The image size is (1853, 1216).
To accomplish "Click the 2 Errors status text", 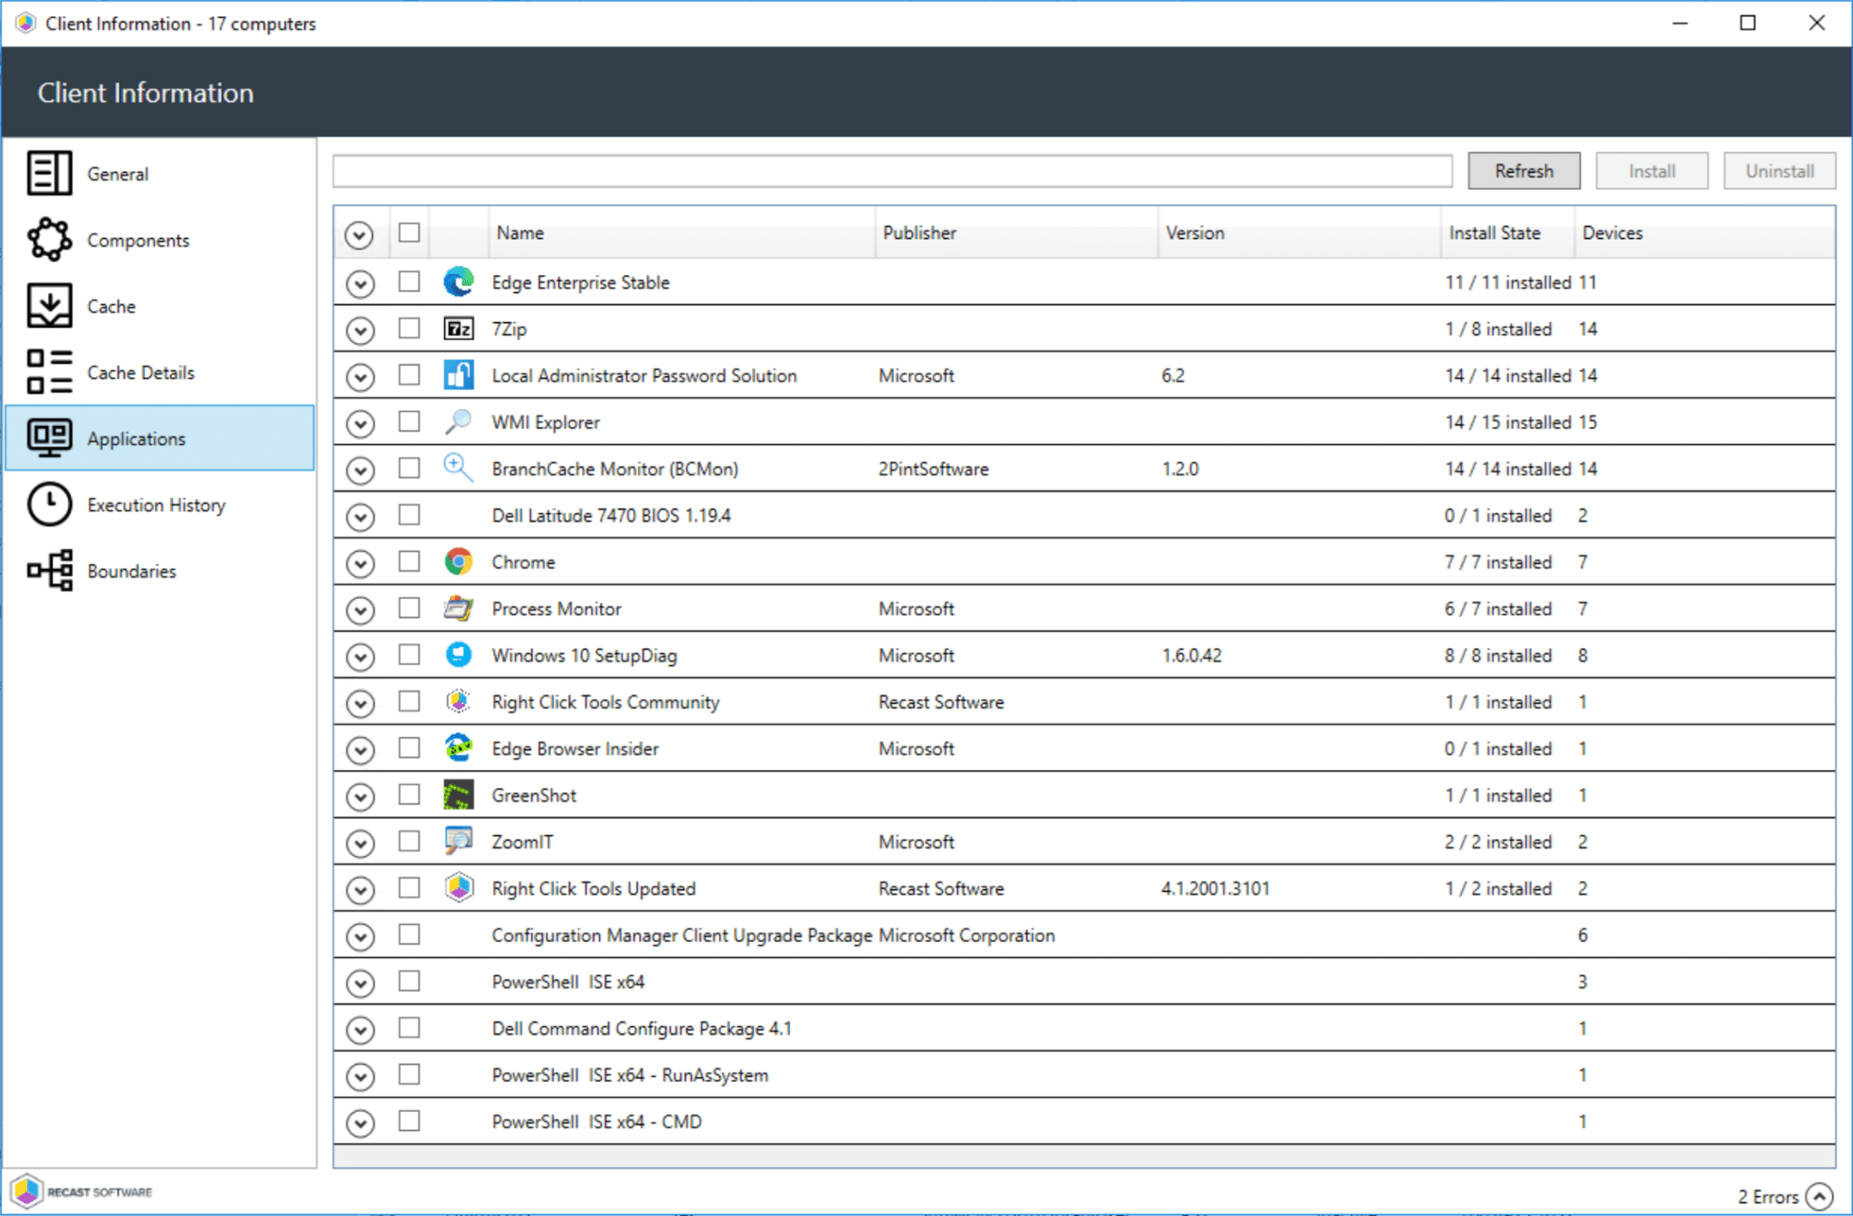I will point(1767,1196).
